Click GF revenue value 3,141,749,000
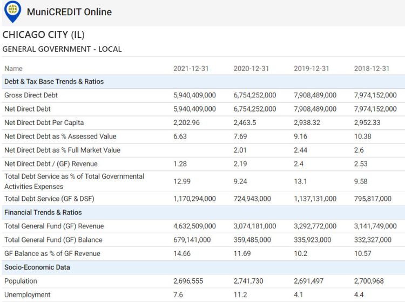 (x=375, y=226)
